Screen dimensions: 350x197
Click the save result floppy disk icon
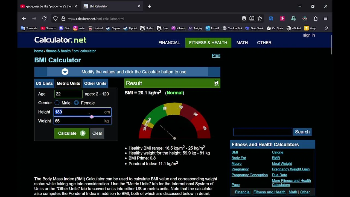216,83
